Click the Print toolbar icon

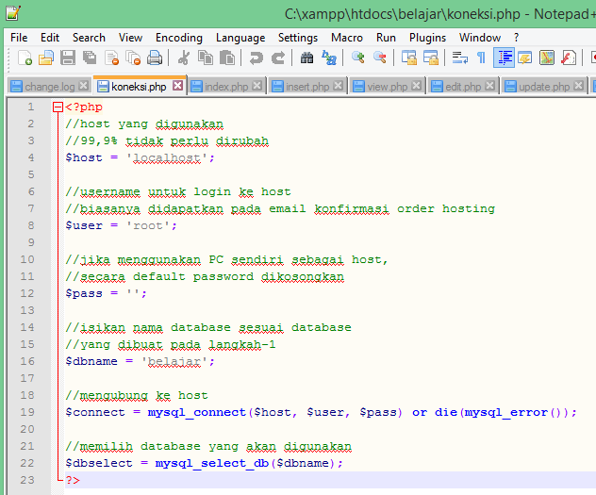point(155,58)
